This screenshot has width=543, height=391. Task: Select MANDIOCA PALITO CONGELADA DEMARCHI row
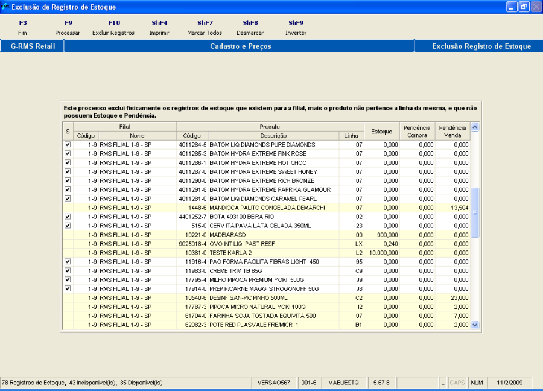pos(267,208)
